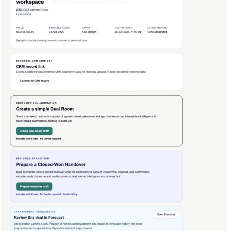Screen dimensions: 227x231
Task: Click the No AI drafting note under handover
Action: (70, 194)
